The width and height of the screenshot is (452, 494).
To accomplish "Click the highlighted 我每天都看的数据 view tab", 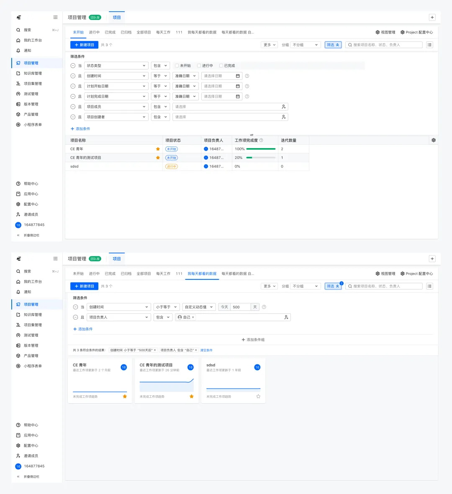I will pos(202,274).
